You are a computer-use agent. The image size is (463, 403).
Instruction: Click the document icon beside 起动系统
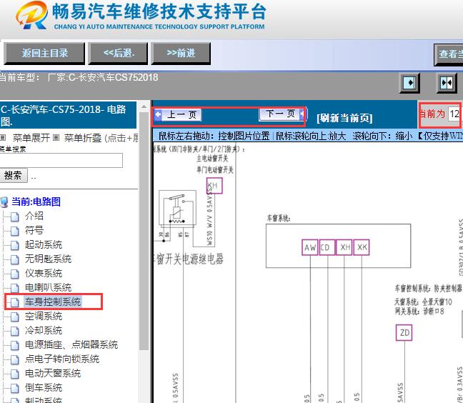pos(15,245)
